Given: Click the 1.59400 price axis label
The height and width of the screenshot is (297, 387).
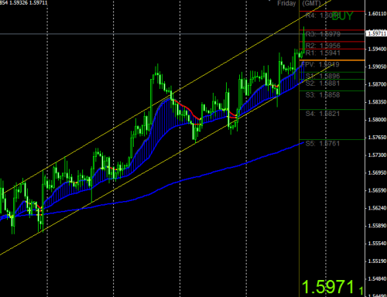Looking at the screenshot, I should point(377,49).
